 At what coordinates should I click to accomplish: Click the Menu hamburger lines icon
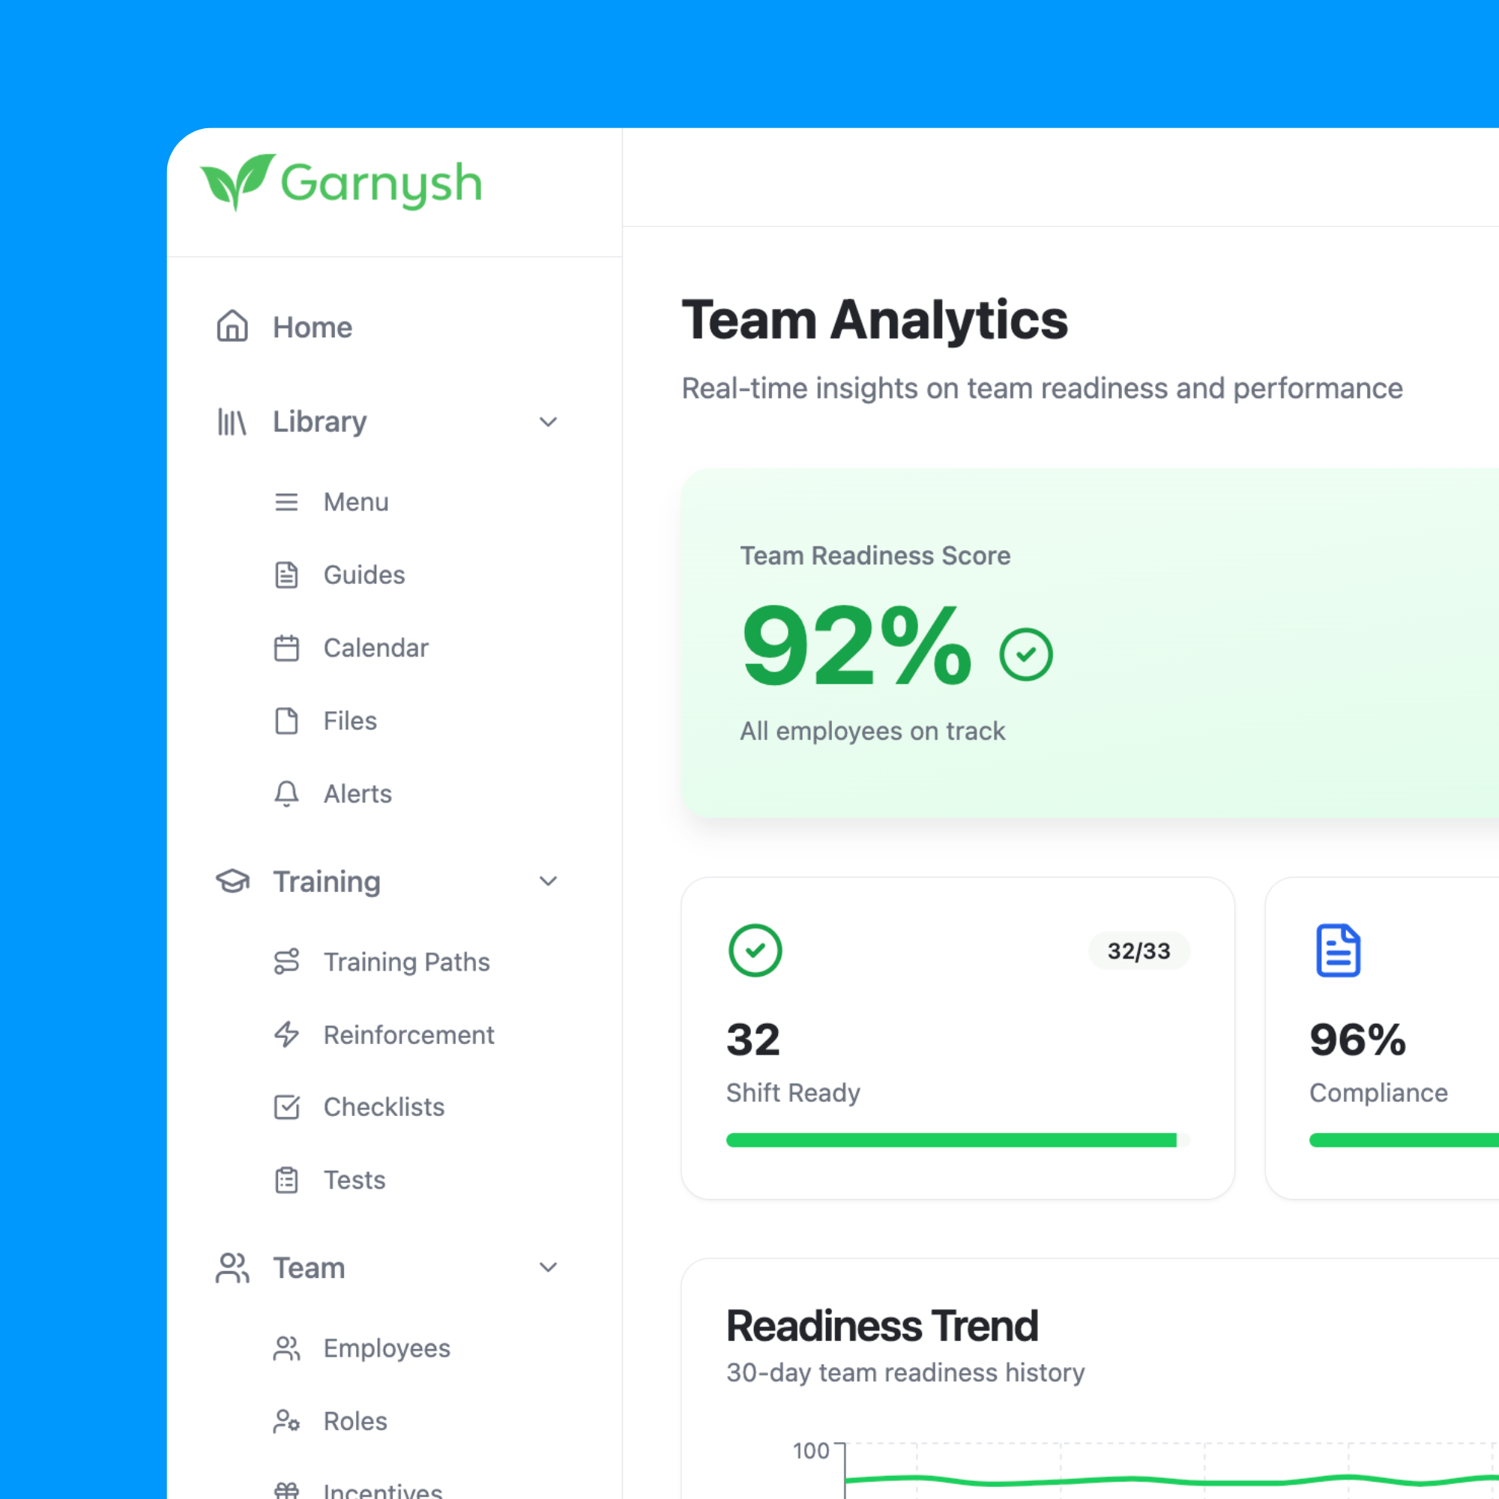pos(286,502)
